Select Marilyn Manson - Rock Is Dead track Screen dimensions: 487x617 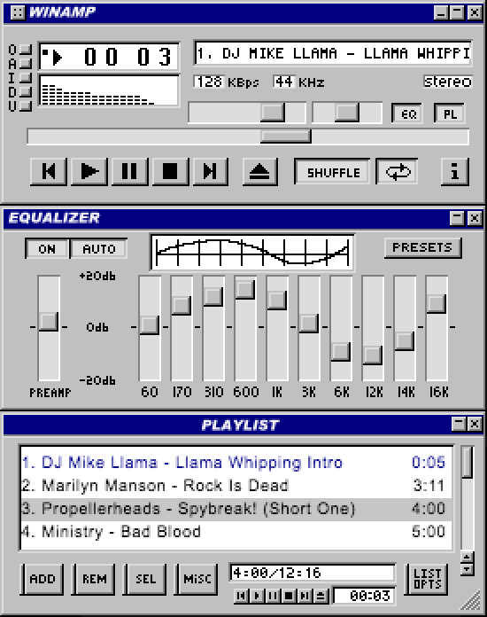[x=236, y=486]
